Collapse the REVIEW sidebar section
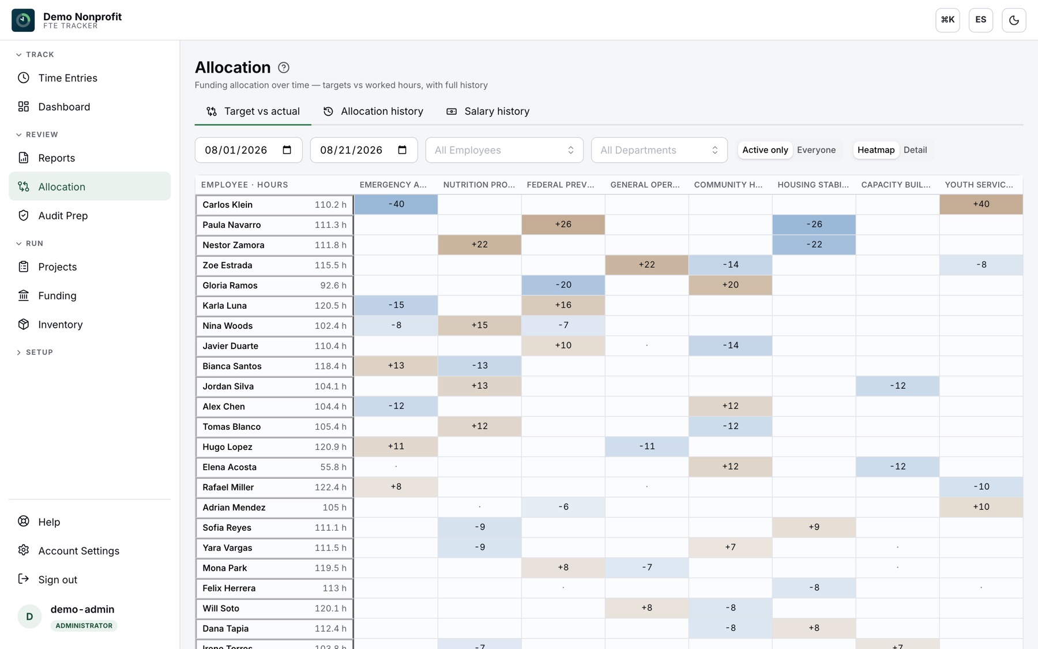The height and width of the screenshot is (649, 1038). click(37, 134)
